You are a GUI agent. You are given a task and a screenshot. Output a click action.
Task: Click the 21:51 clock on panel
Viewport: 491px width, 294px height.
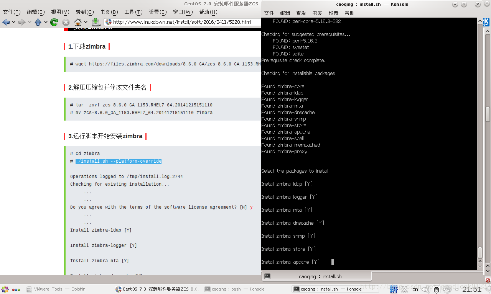[x=472, y=289]
